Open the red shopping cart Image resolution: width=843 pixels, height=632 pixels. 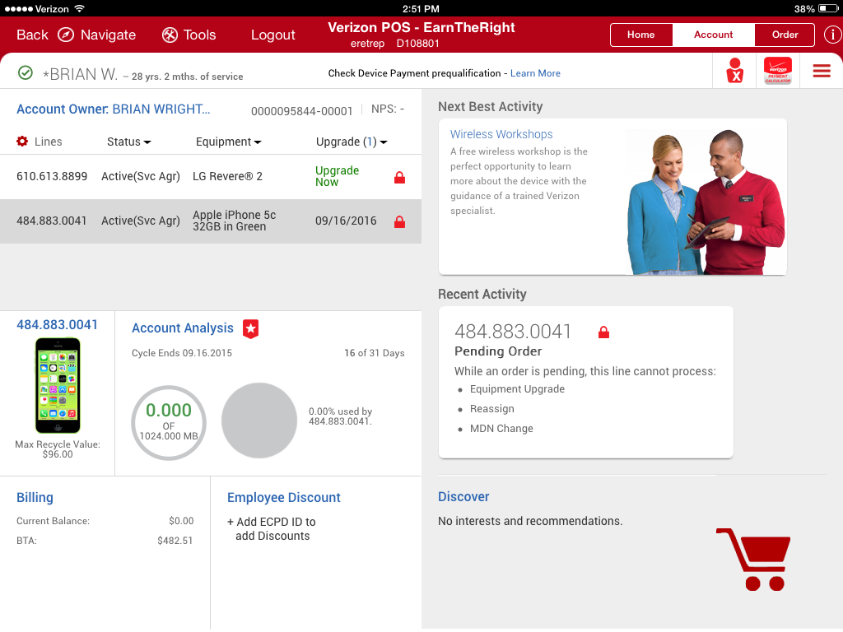click(x=753, y=560)
